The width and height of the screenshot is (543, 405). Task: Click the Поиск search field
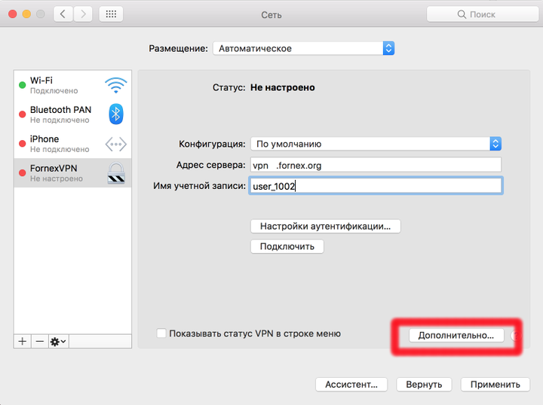point(483,14)
